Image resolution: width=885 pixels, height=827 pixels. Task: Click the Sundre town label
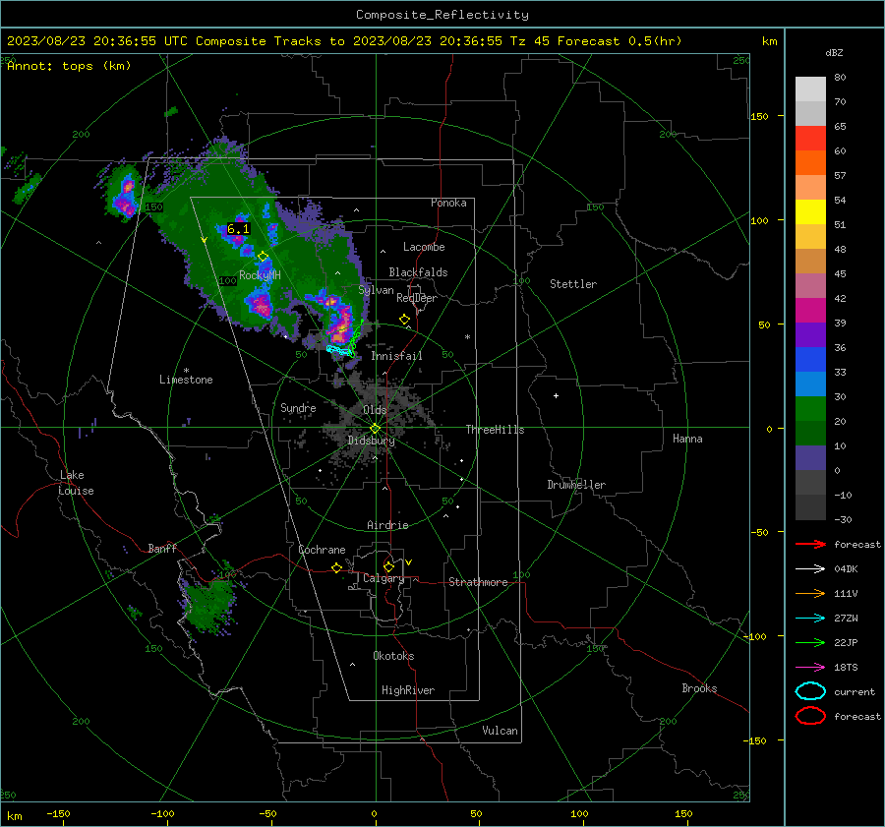298,407
